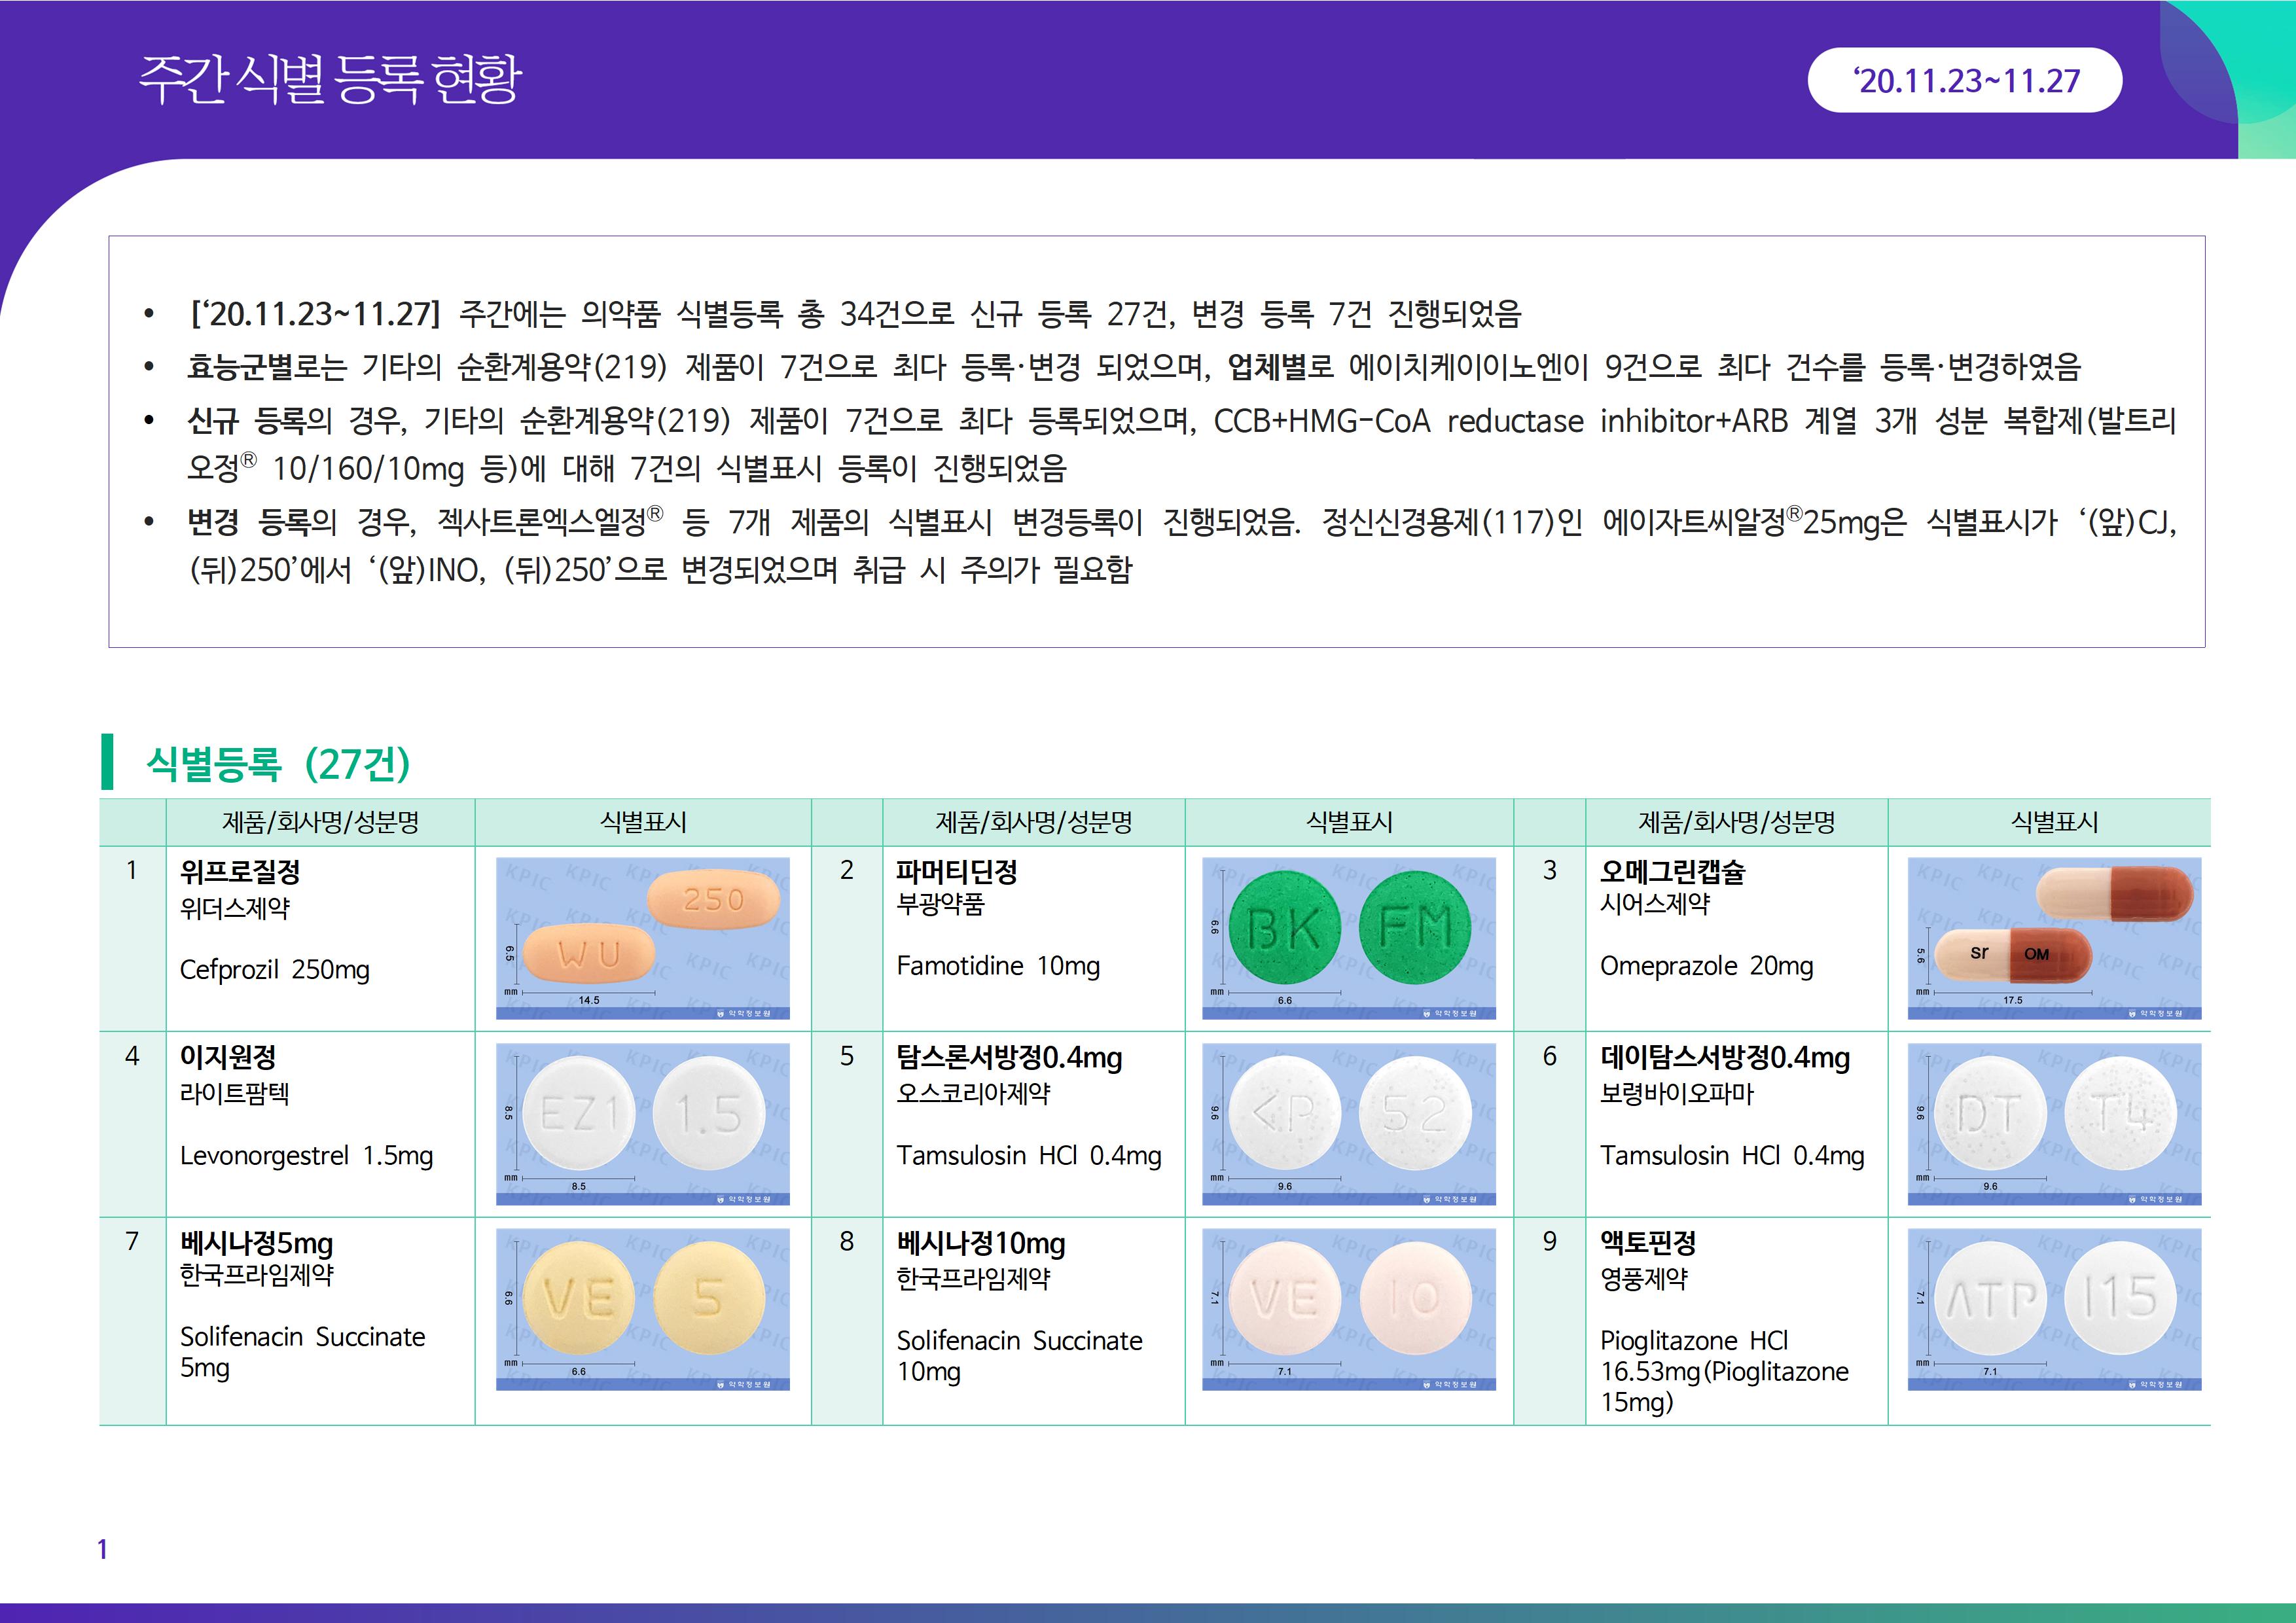
Task: Click the yellow 베시나정5mg VE 5 image
Action: pyautogui.click(x=642, y=1308)
